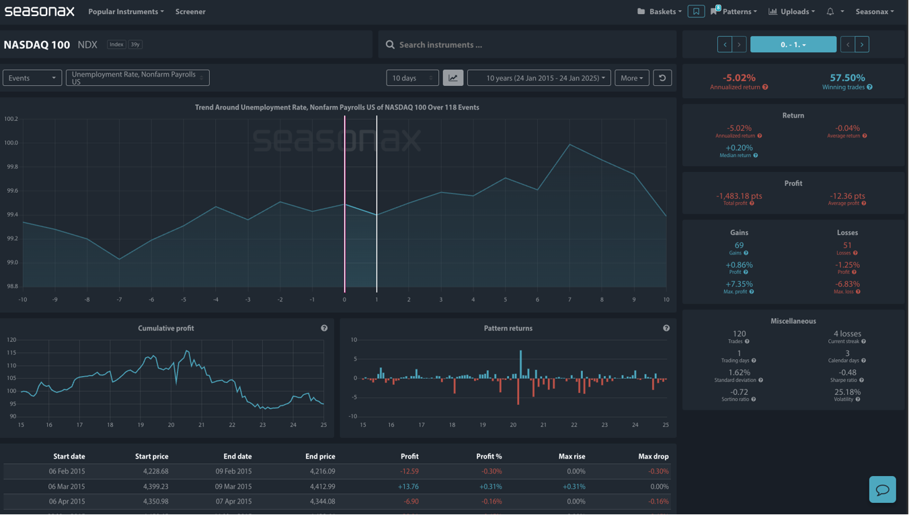909x515 pixels.
Task: Go to the Screener page
Action: pyautogui.click(x=190, y=11)
